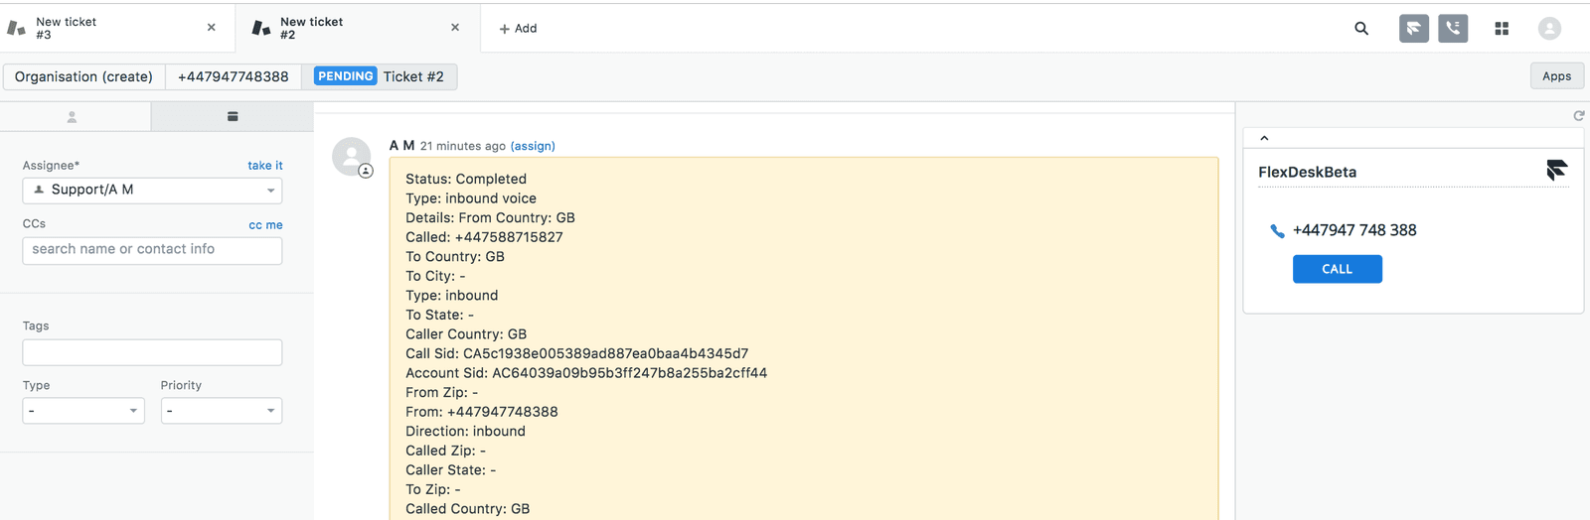
Task: Focus the CCs search input field
Action: click(x=152, y=250)
